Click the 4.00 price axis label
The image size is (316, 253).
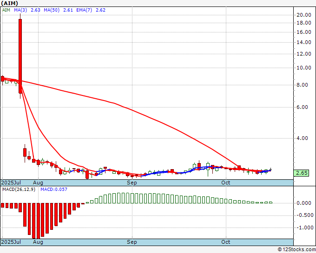(x=303, y=138)
